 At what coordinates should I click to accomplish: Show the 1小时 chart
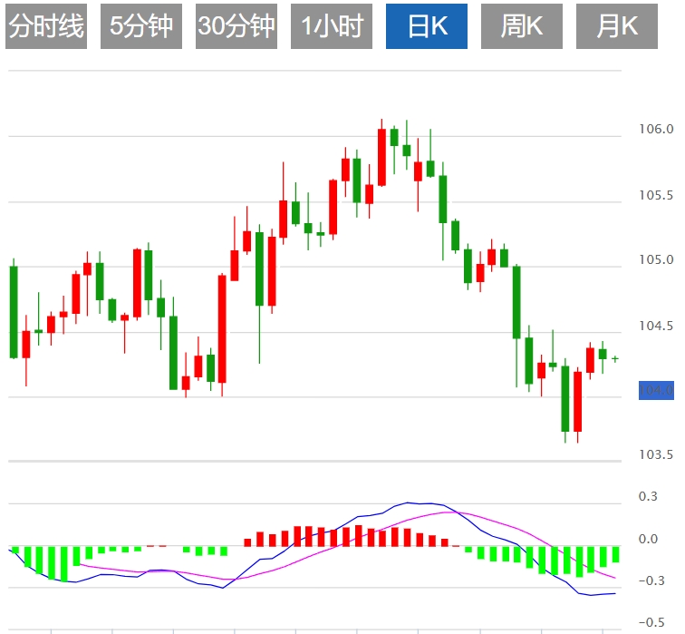point(332,26)
